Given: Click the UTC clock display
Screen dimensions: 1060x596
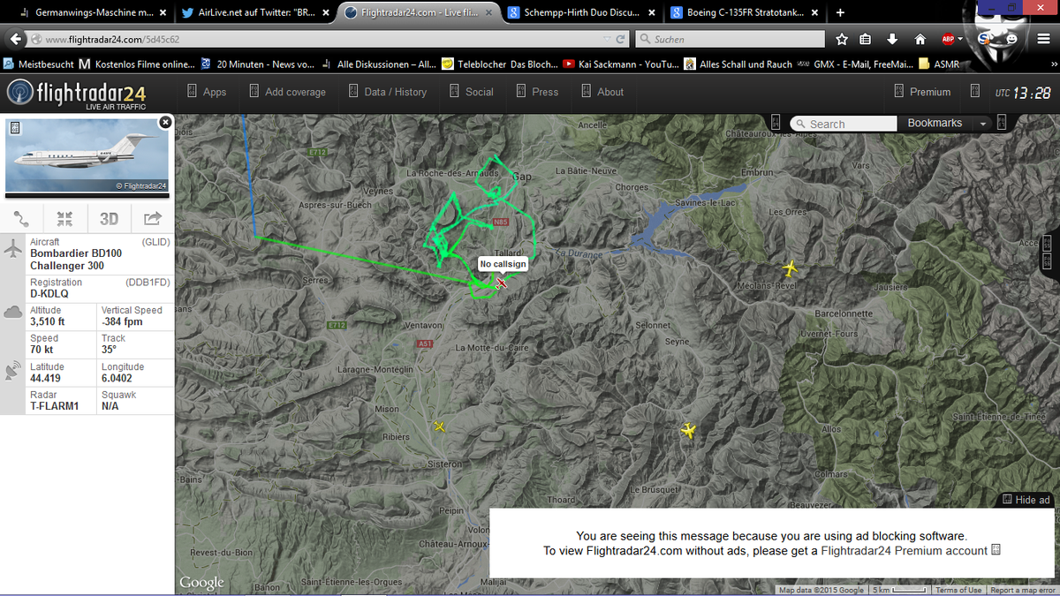Looking at the screenshot, I should coord(1023,93).
